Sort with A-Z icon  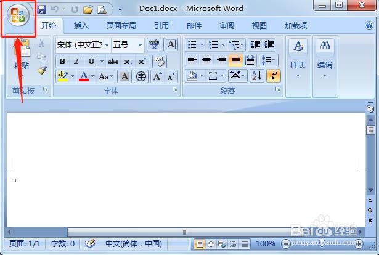tap(256, 76)
